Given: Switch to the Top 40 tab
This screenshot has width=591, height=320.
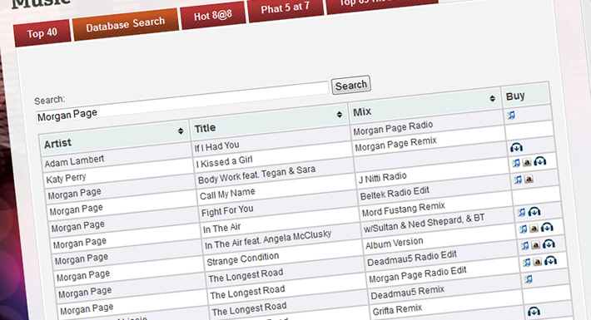Looking at the screenshot, I should tap(42, 33).
